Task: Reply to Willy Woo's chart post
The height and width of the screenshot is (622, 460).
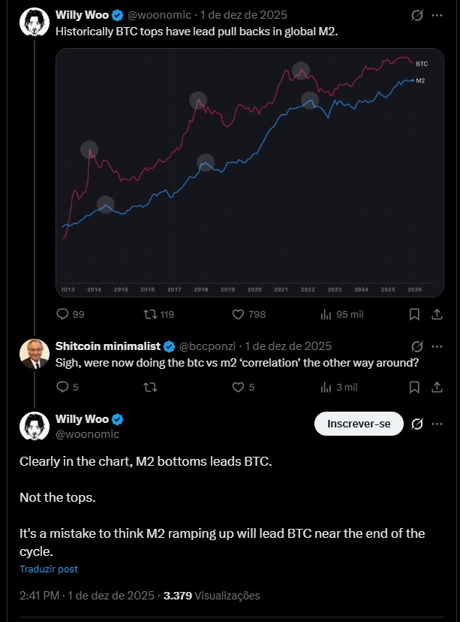Action: (x=63, y=314)
